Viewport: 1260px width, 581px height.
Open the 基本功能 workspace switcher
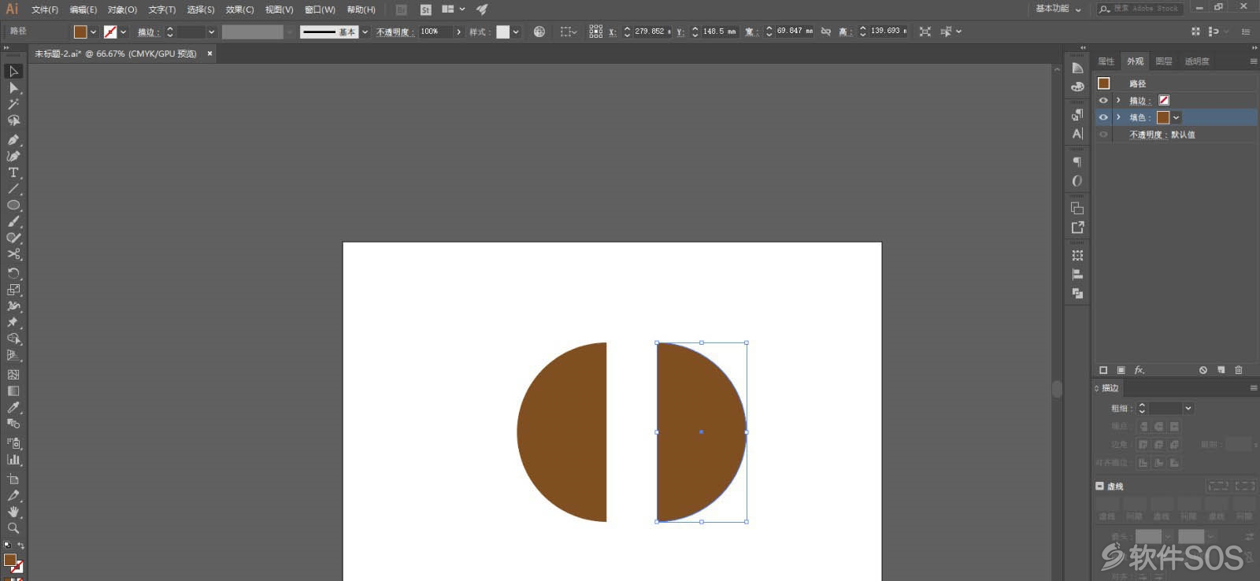[x=1058, y=9]
